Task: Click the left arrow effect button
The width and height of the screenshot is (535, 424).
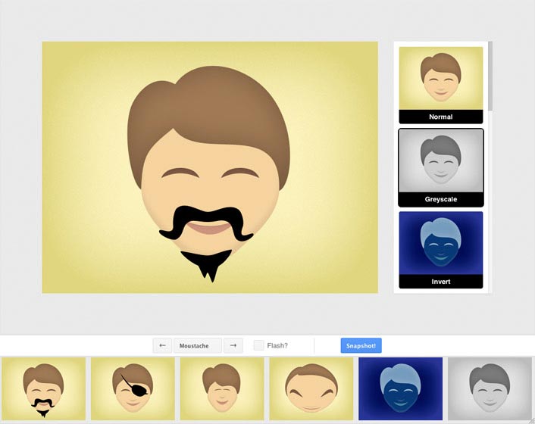Action: point(162,346)
